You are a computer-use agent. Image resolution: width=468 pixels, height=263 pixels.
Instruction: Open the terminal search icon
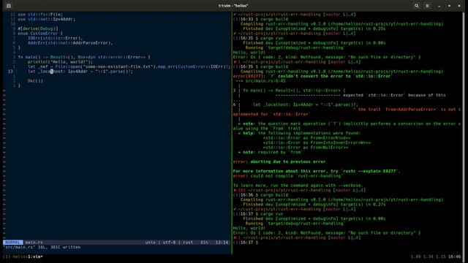pyautogui.click(x=417, y=6)
